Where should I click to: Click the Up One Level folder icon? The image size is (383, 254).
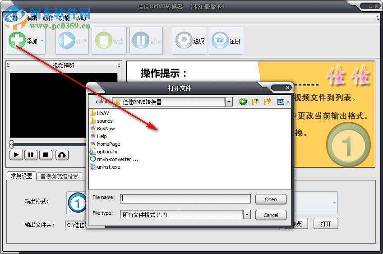[255, 102]
